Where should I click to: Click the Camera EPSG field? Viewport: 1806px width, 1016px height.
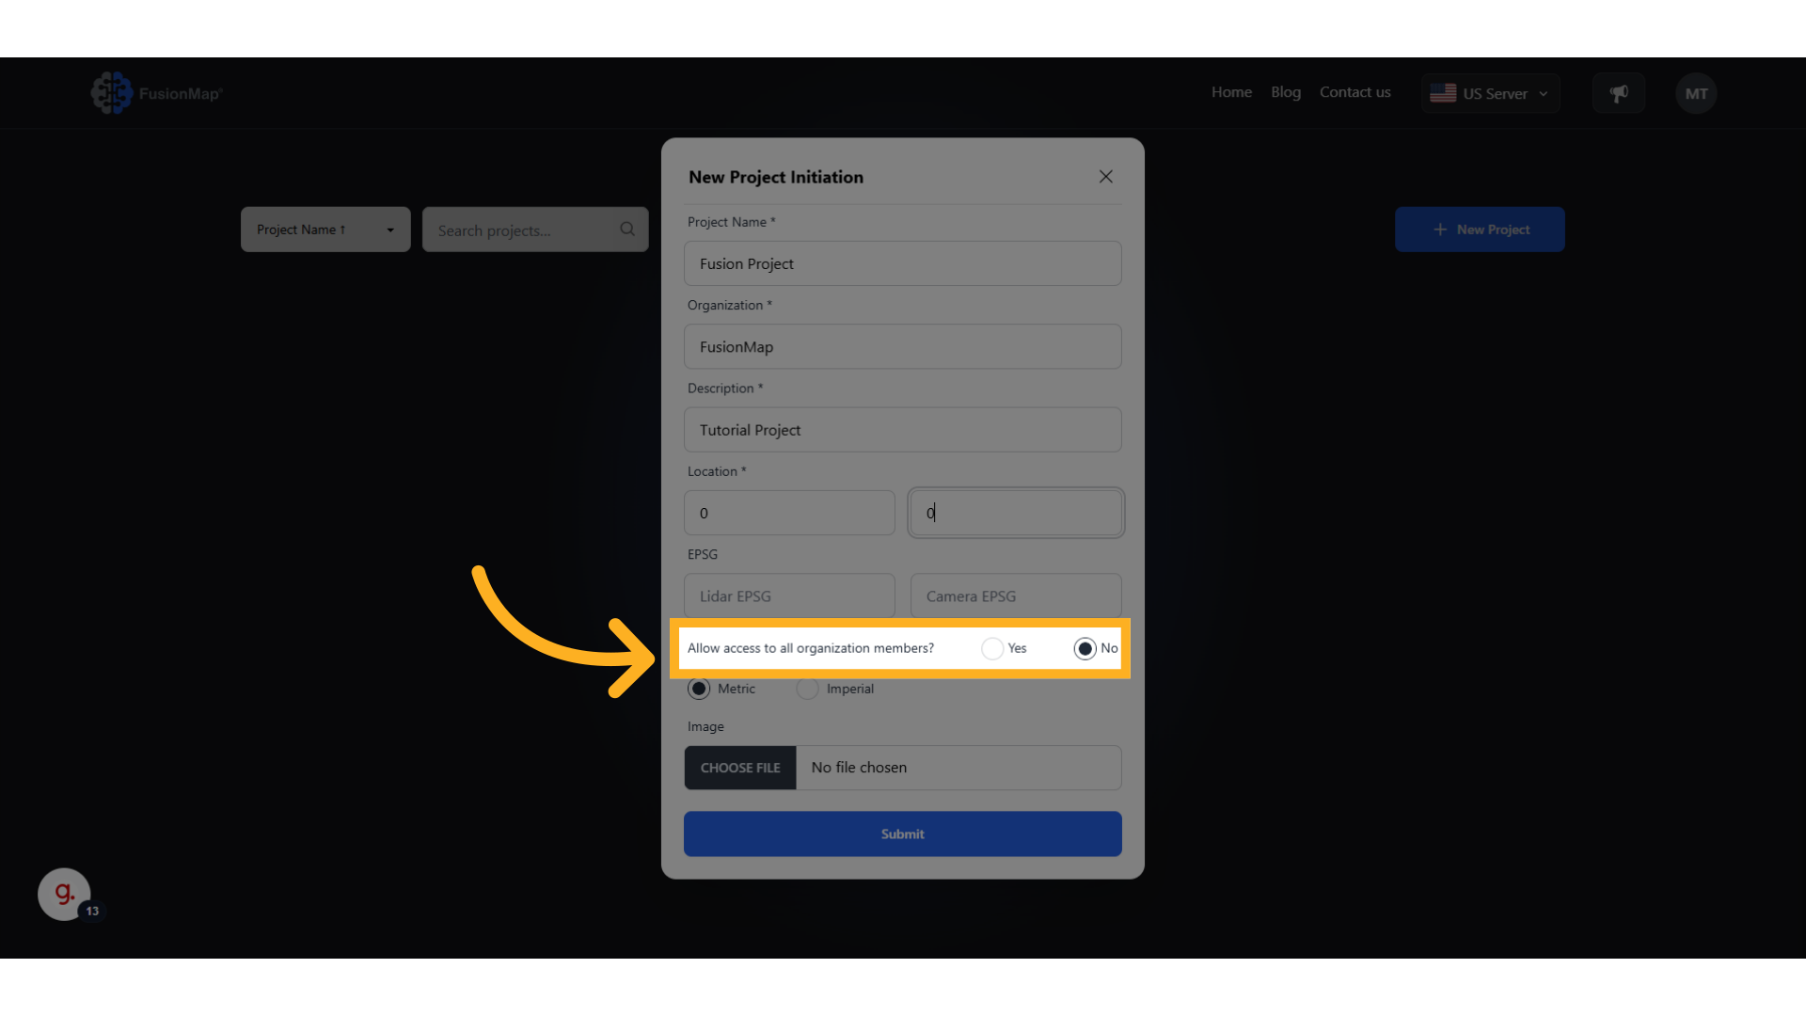point(1016,596)
